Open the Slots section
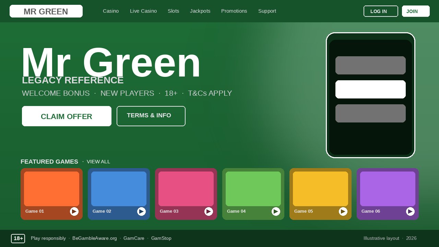Viewport: 439px width, 247px height. coord(173,11)
